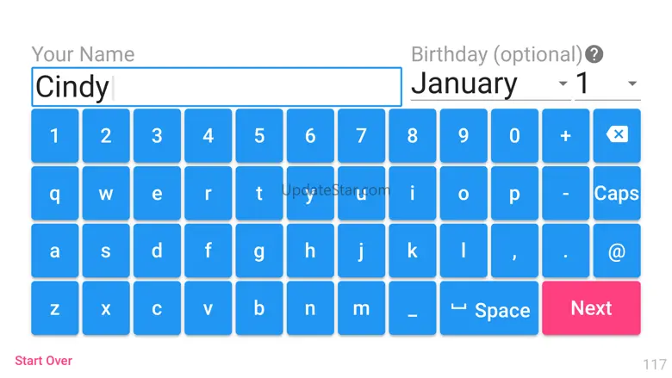Click the birthday help question mark icon

(594, 54)
